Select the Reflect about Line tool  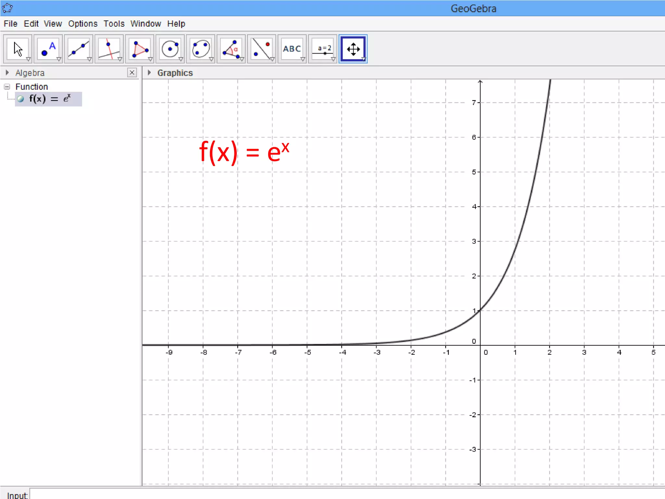tap(262, 49)
